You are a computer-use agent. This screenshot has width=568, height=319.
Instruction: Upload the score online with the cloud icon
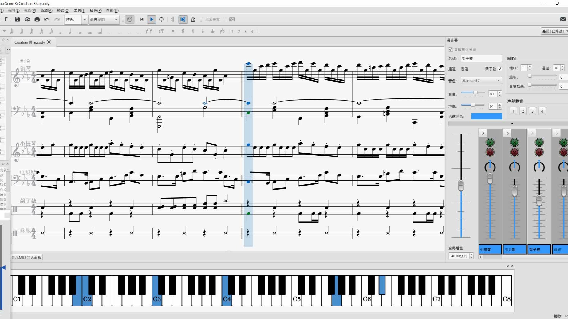[x=27, y=19]
